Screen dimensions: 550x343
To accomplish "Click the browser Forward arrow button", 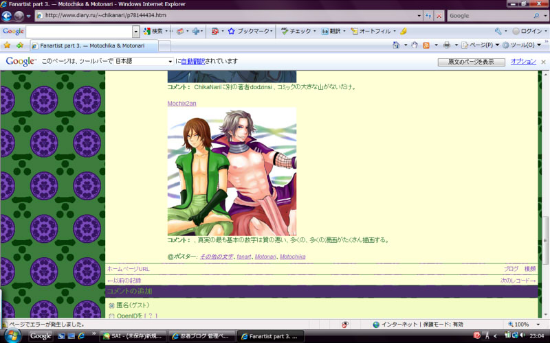I will 19,16.
